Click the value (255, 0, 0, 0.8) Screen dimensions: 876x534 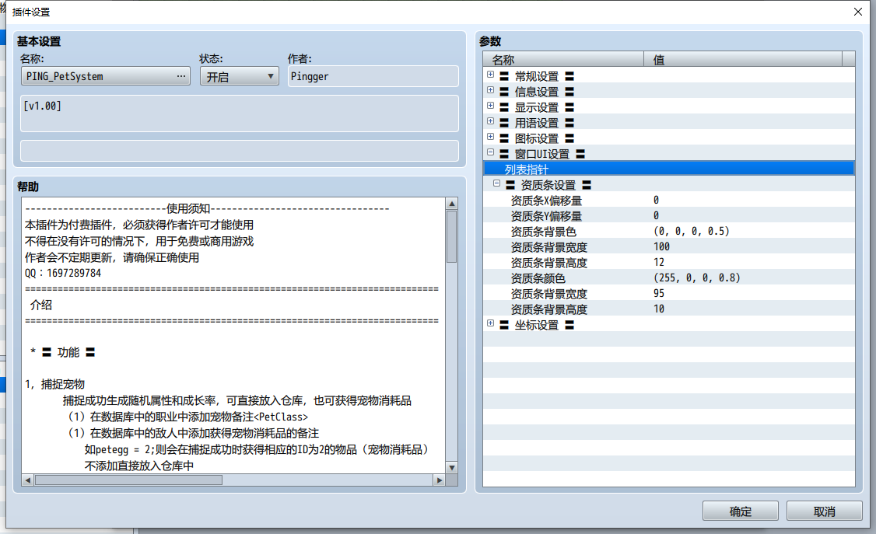696,277
